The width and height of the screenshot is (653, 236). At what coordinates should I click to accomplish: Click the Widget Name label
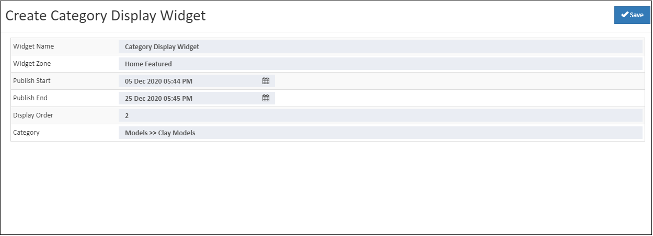[x=33, y=46]
